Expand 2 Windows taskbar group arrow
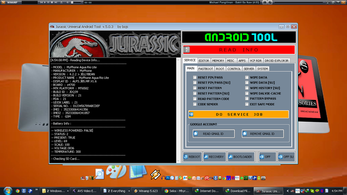 tap(67, 191)
